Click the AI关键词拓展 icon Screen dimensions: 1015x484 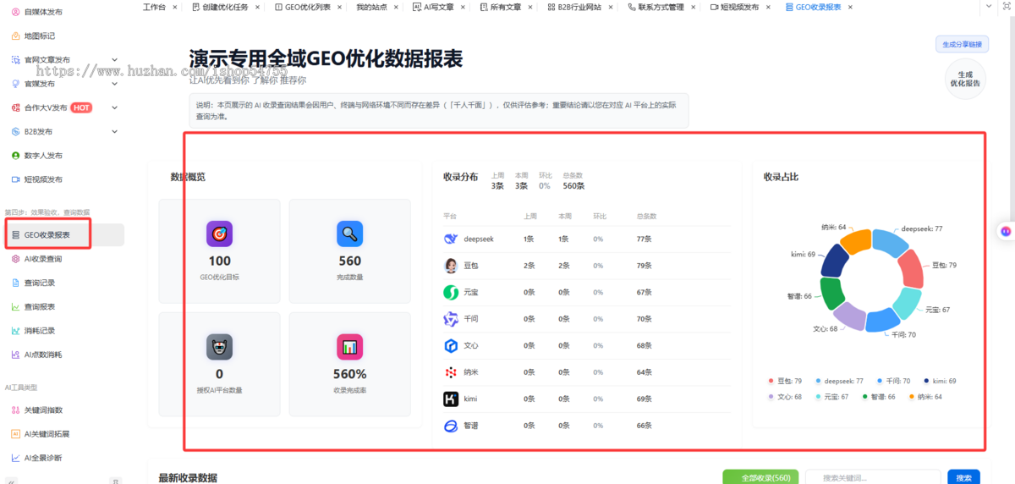(16, 433)
